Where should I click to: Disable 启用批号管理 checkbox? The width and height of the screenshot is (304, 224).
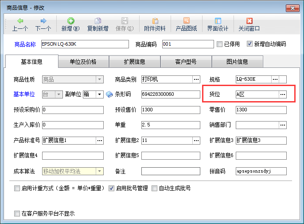click(112, 188)
